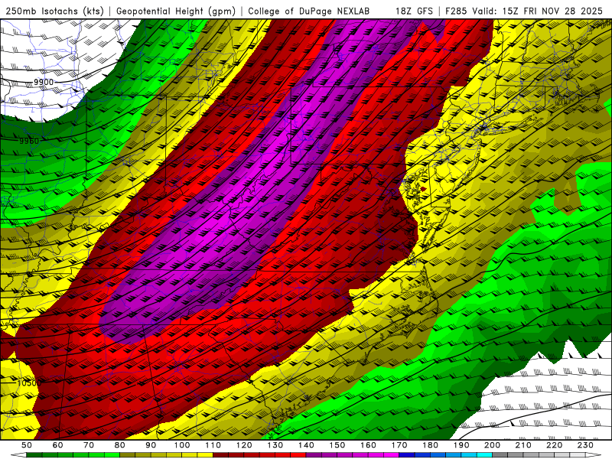Image resolution: width=612 pixels, height=459 pixels.
Task: Click the '250mb Isotachs (kts)' title text
Action: point(54,11)
